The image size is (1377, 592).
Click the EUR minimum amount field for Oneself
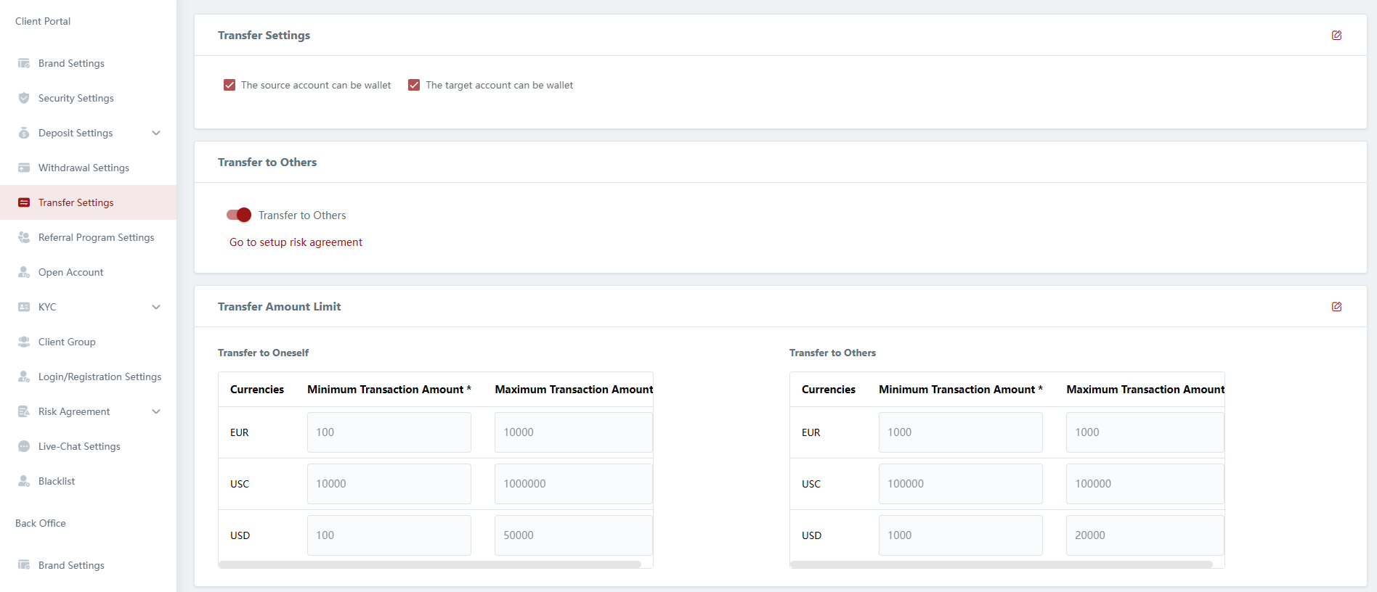pos(389,432)
